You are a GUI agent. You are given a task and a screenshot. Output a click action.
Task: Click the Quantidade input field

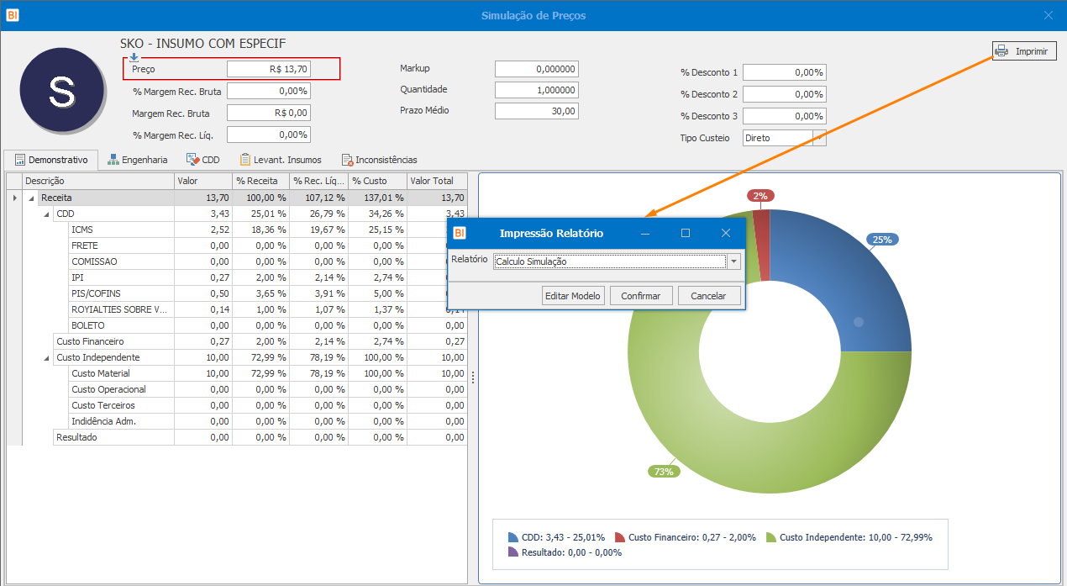[536, 90]
